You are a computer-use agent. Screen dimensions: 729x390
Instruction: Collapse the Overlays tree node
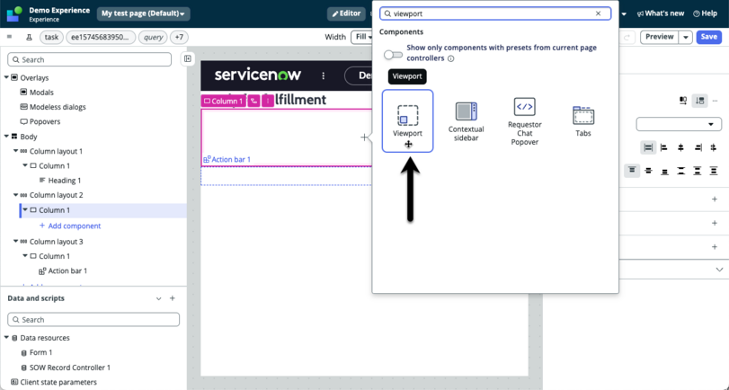(x=6, y=77)
